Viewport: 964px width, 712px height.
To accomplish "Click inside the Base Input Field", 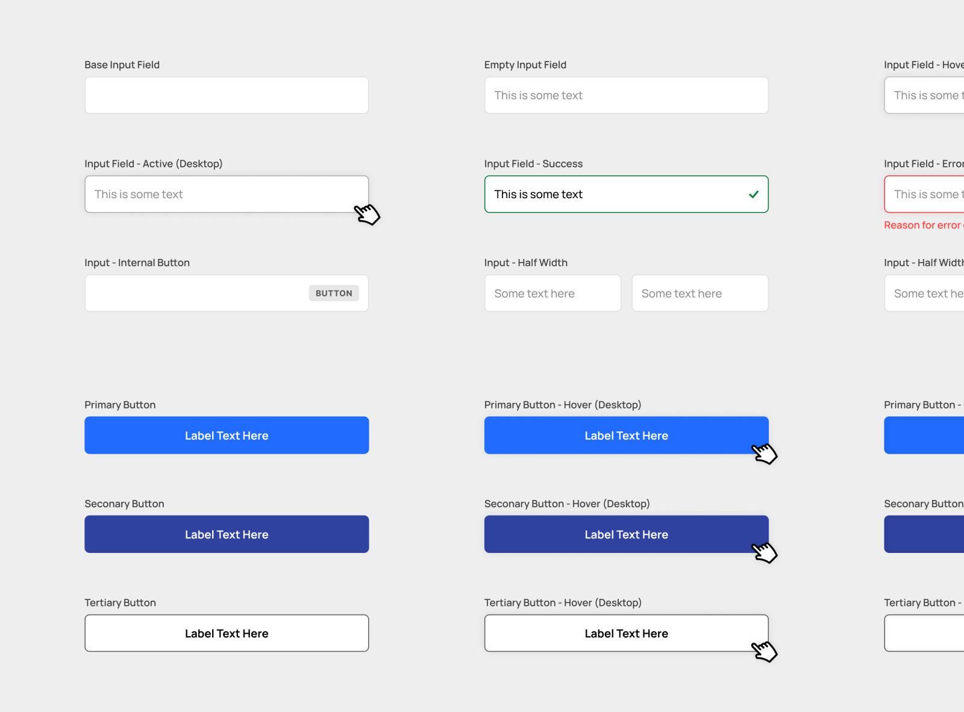I will click(x=227, y=95).
